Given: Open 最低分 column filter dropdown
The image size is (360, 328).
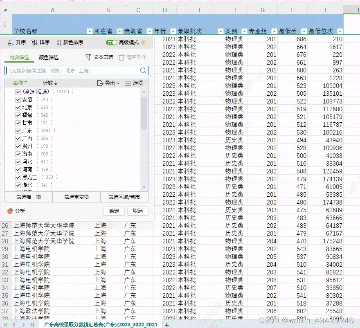Looking at the screenshot, I should click(304, 31).
